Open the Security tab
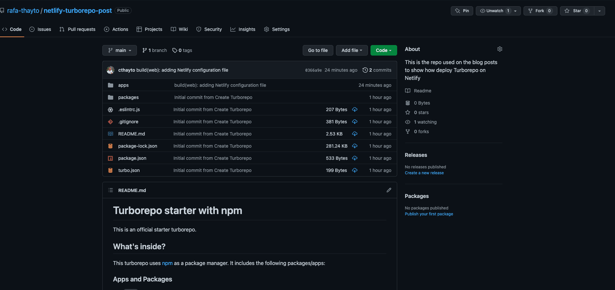 pos(209,29)
